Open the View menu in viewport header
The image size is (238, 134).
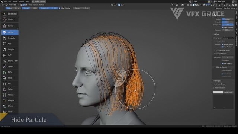pos(30,5)
